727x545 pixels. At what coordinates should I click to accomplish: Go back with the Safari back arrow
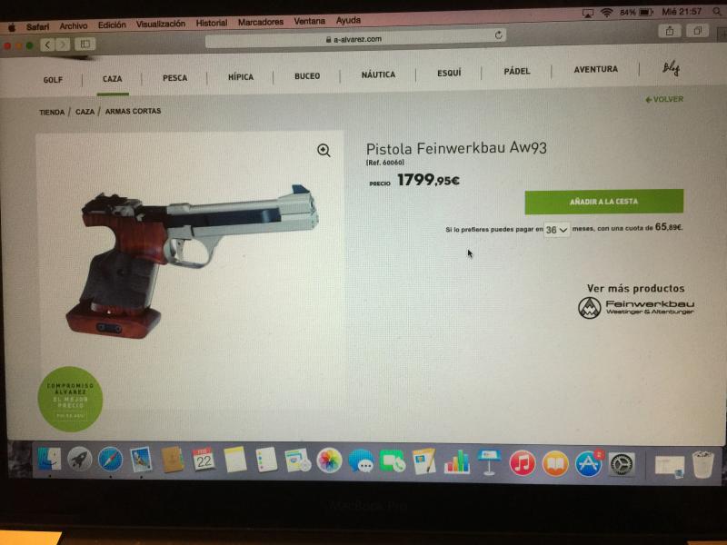click(47, 45)
